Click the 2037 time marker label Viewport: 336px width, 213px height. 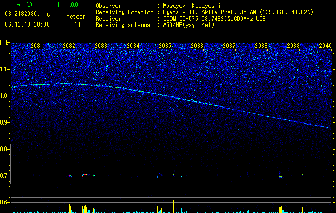click(229, 46)
